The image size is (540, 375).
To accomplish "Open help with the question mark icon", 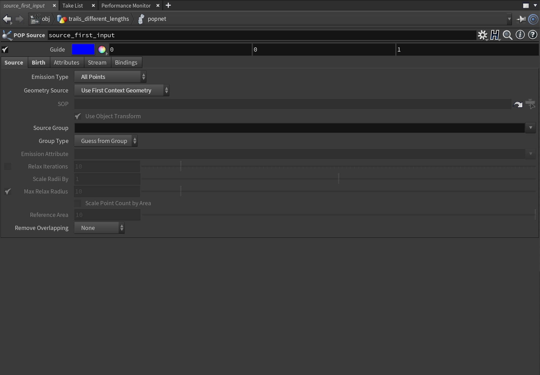I will click(x=532, y=35).
